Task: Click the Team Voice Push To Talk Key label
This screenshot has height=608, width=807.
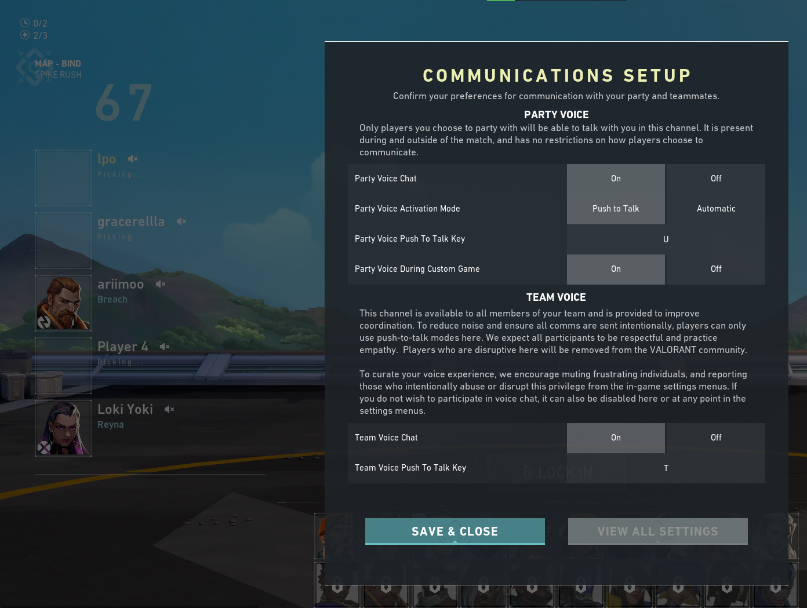Action: point(410,468)
